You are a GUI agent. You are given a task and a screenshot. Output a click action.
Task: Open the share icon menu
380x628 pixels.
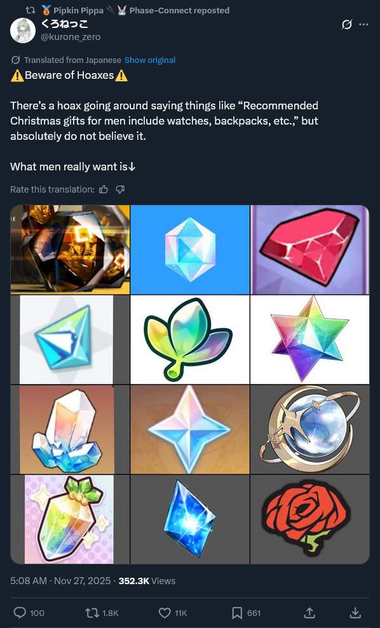[309, 613]
